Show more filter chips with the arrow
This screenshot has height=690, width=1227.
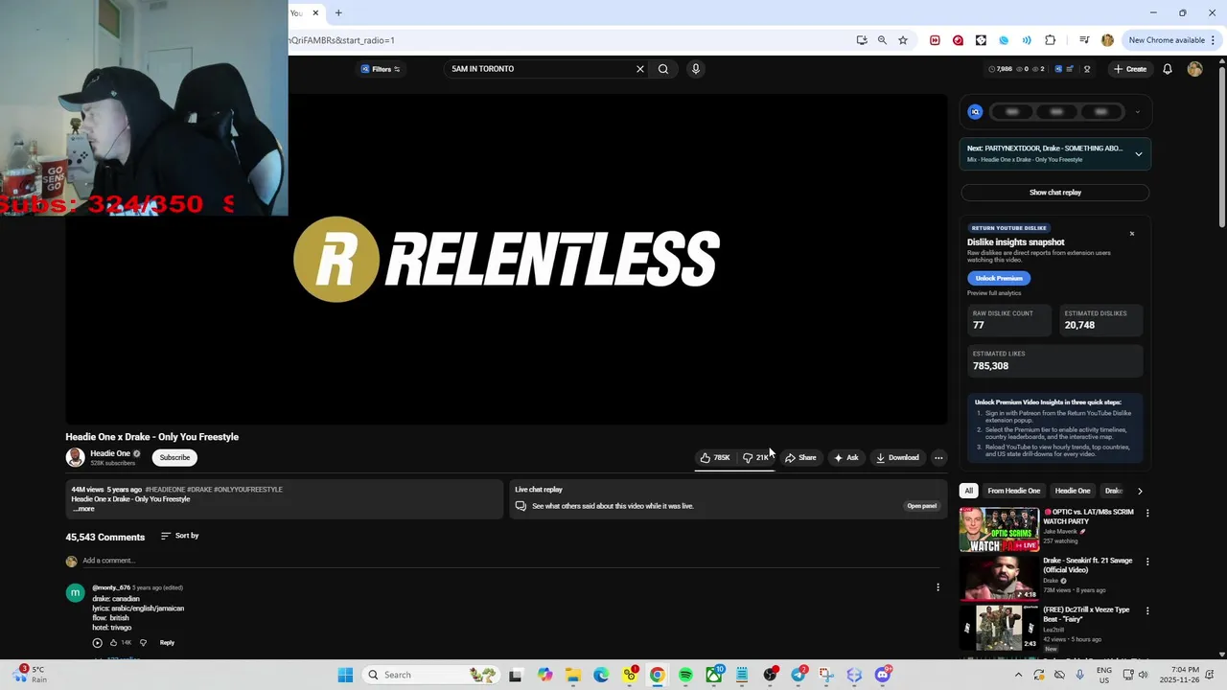1140,491
